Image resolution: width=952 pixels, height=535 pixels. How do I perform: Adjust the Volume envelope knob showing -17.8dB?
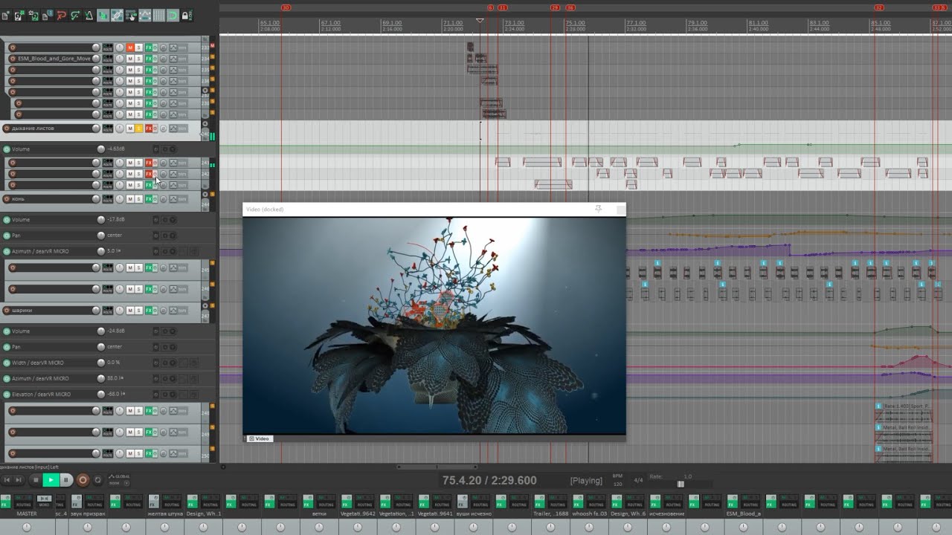click(101, 219)
